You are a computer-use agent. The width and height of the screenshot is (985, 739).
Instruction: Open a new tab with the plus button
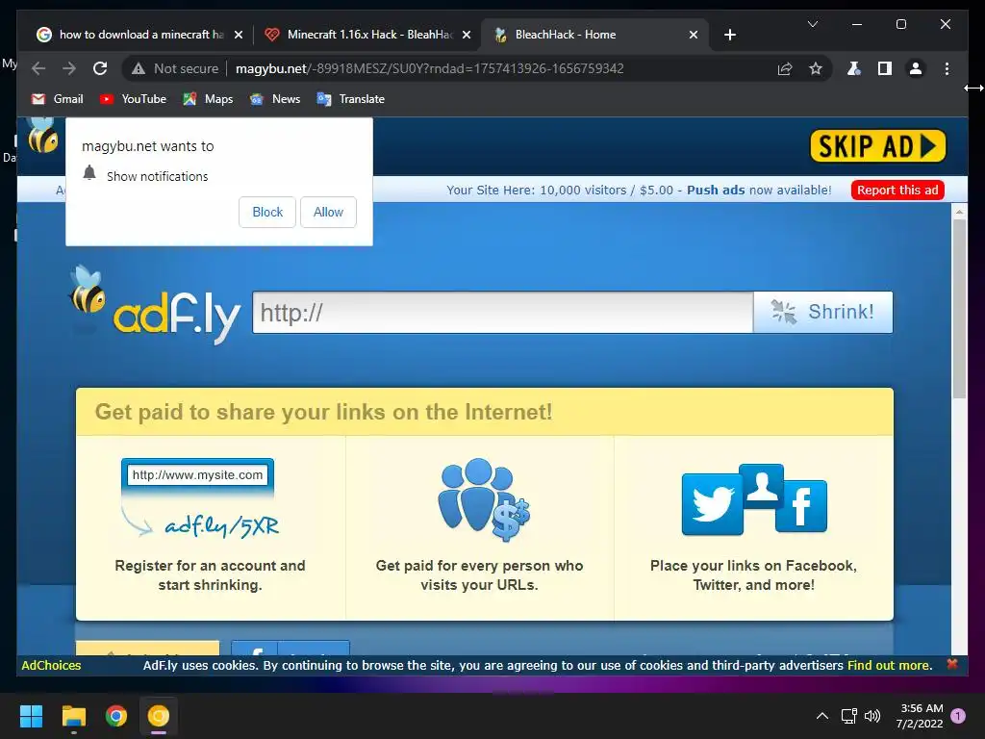(729, 35)
